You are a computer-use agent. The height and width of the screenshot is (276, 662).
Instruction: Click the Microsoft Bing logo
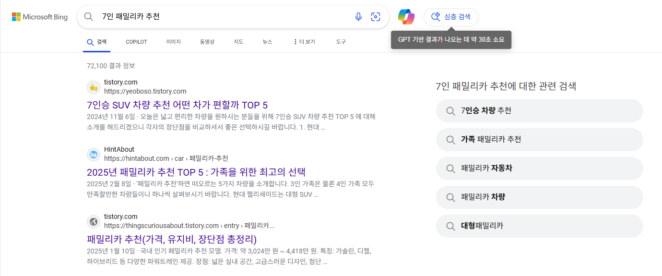[40, 17]
